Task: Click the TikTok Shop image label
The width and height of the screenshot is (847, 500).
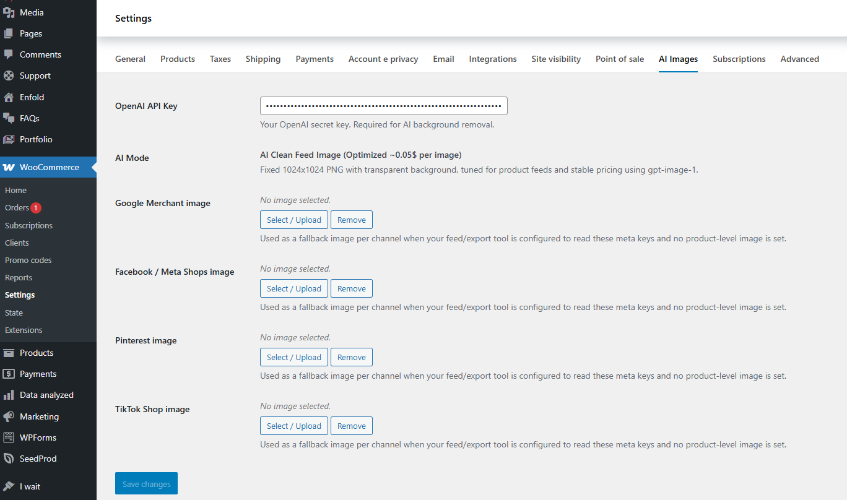Action: (x=152, y=409)
